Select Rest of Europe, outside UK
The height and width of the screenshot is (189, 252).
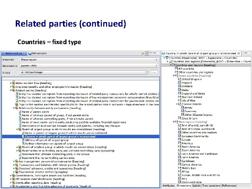click(x=198, y=129)
